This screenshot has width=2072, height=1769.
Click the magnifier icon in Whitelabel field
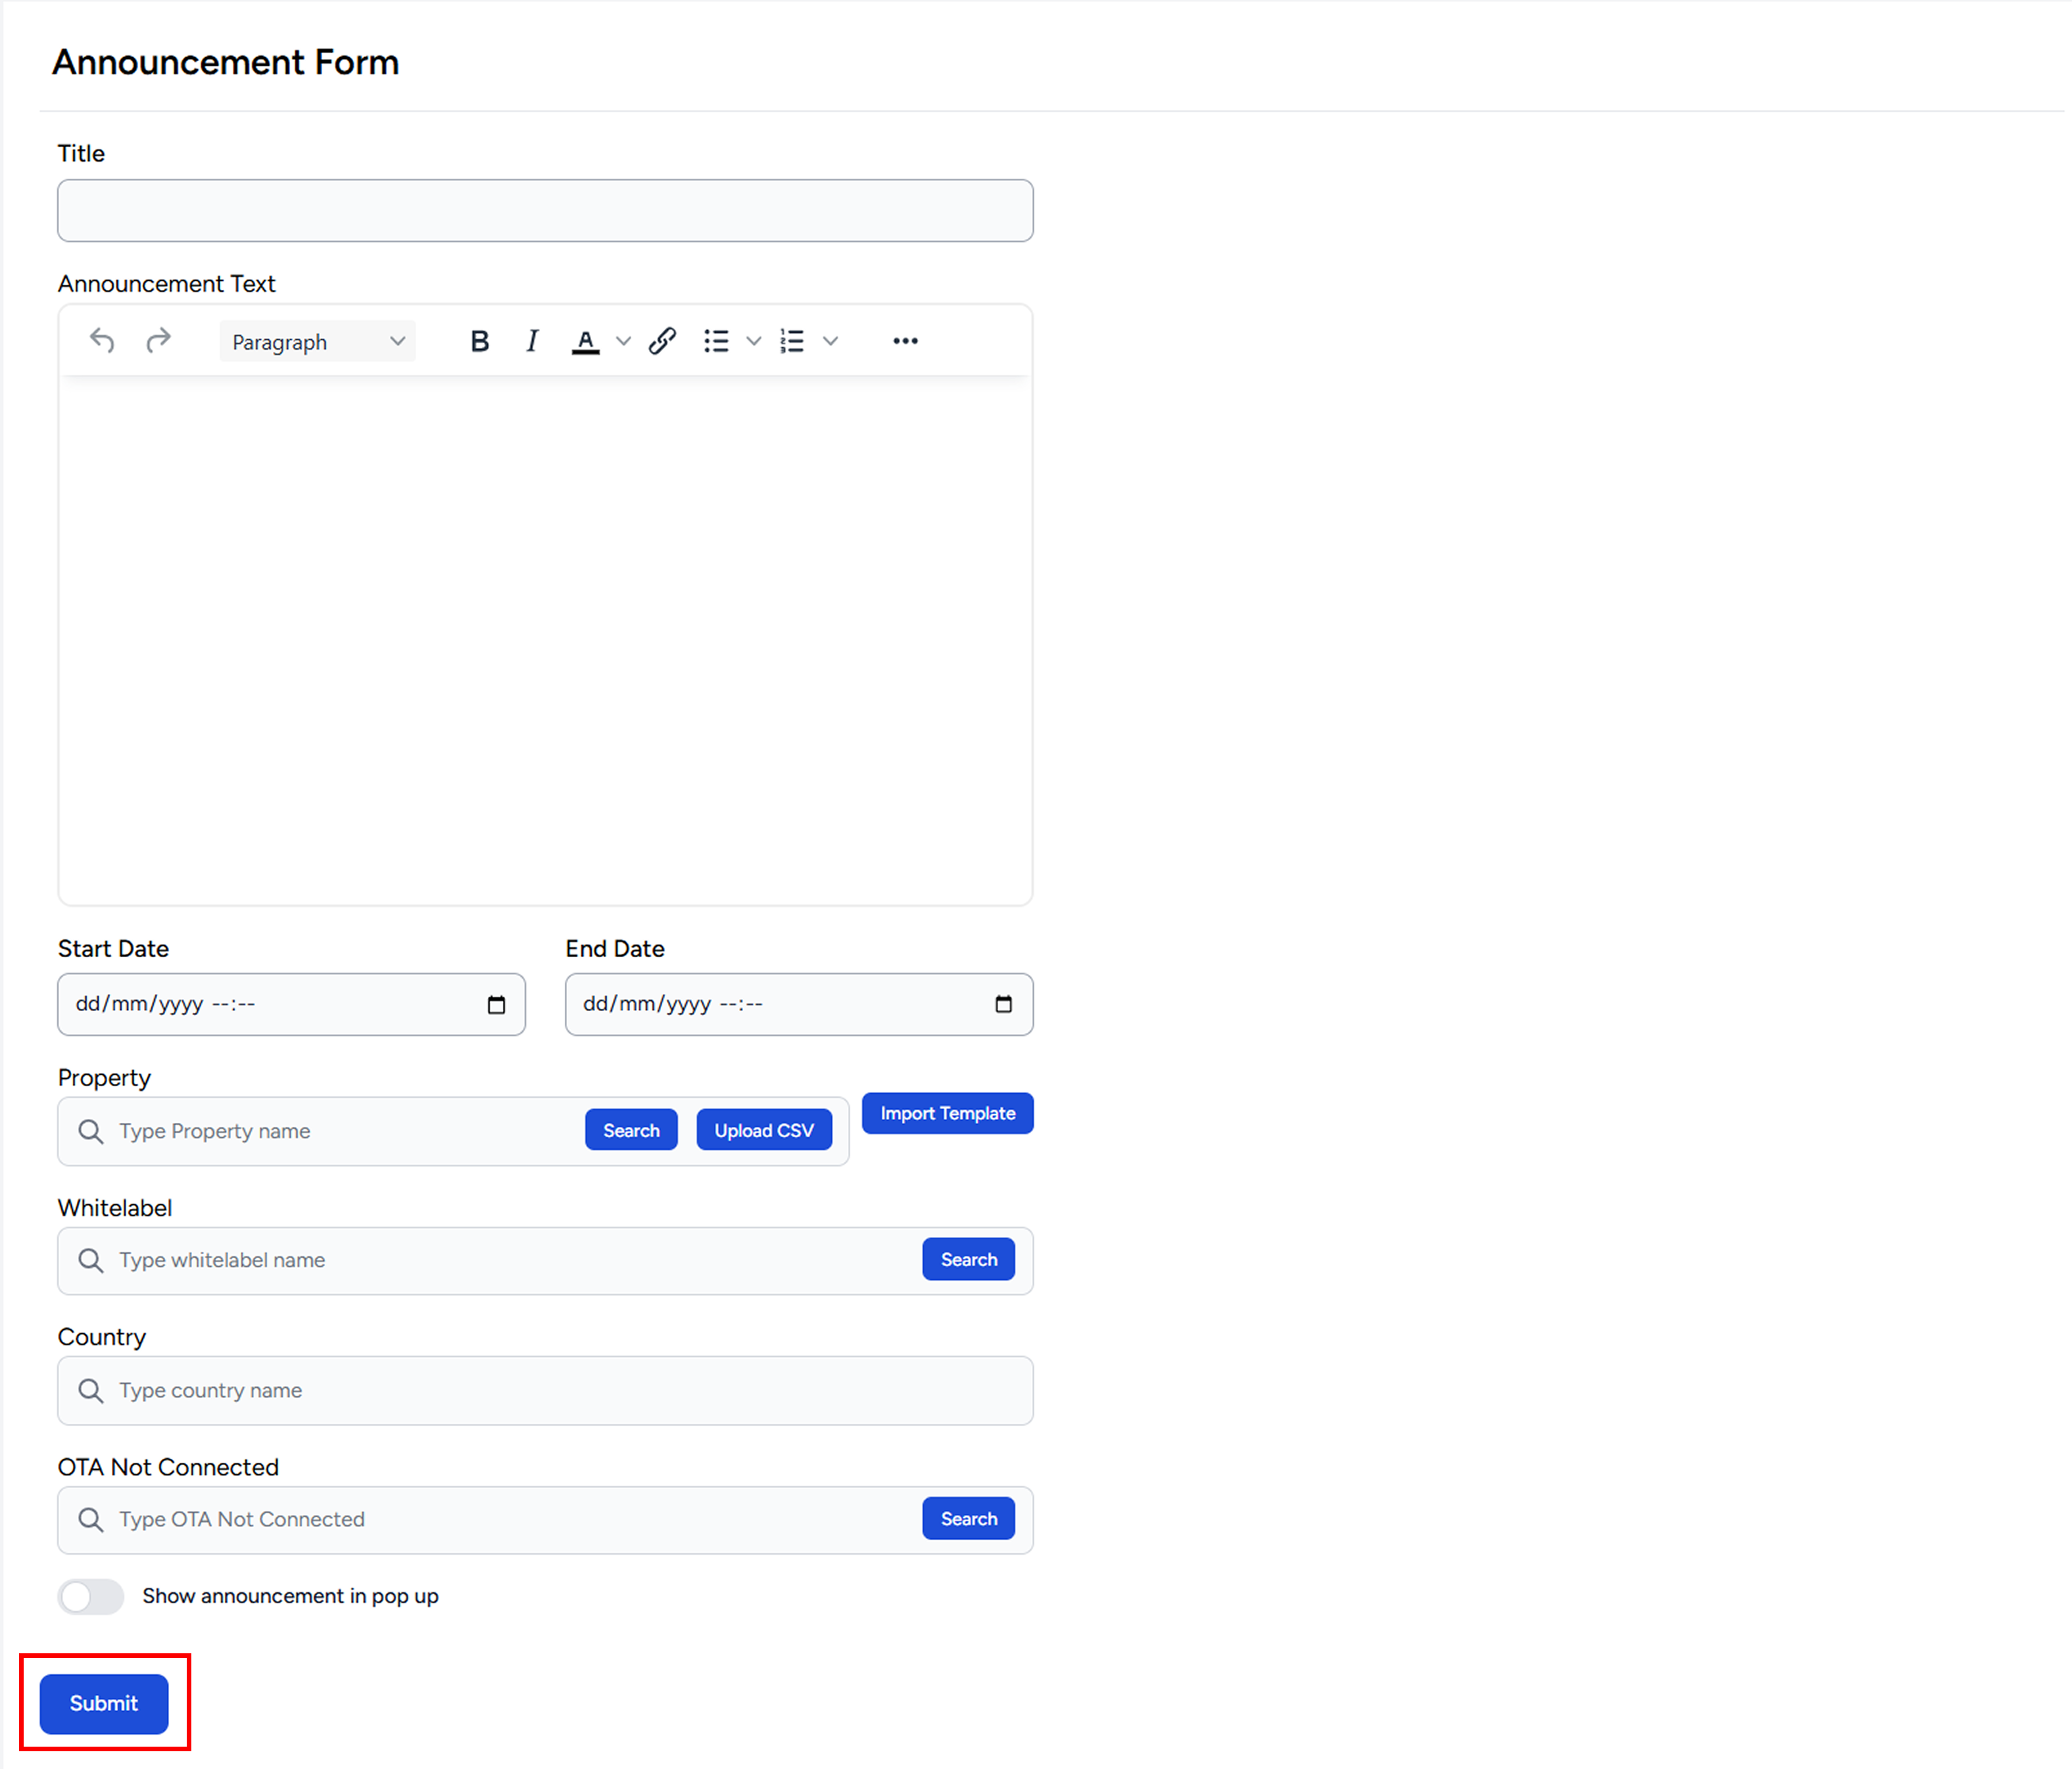coord(90,1260)
